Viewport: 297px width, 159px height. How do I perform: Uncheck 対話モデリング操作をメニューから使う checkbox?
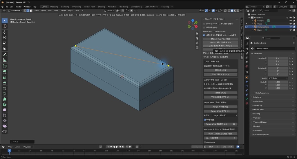204,35
